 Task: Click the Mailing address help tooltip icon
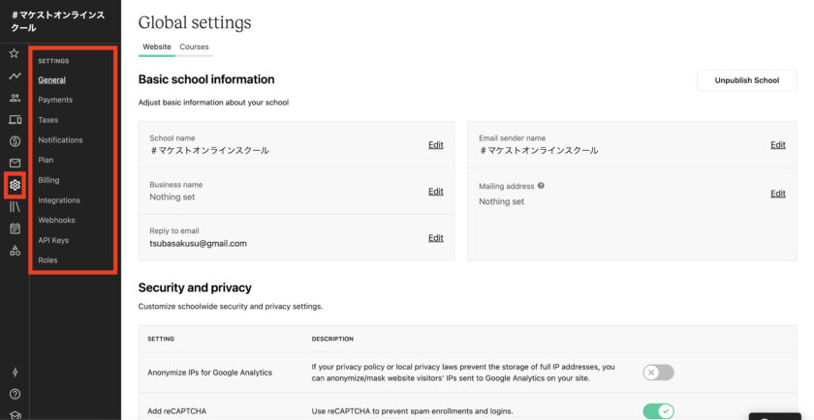(x=541, y=186)
